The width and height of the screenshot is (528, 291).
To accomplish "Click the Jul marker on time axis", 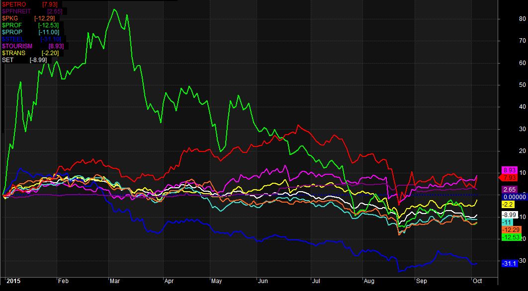I will [x=316, y=281].
